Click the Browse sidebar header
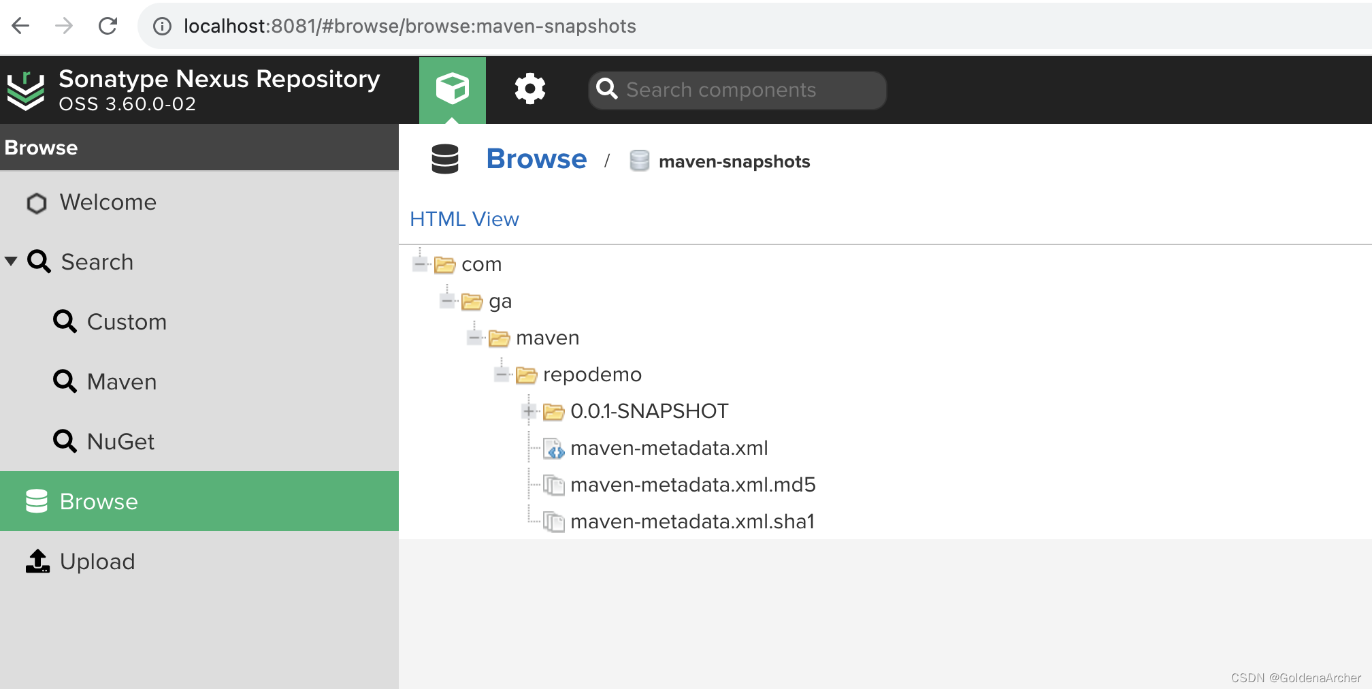 click(x=199, y=148)
